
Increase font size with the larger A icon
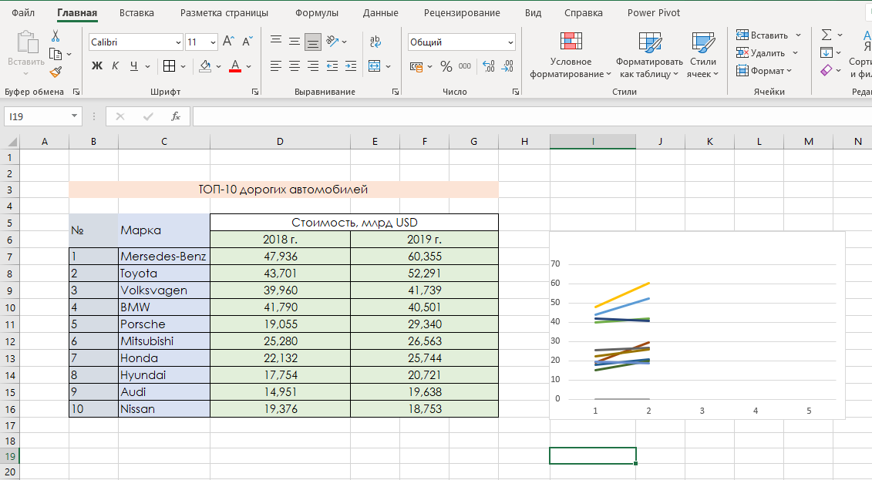pos(228,41)
